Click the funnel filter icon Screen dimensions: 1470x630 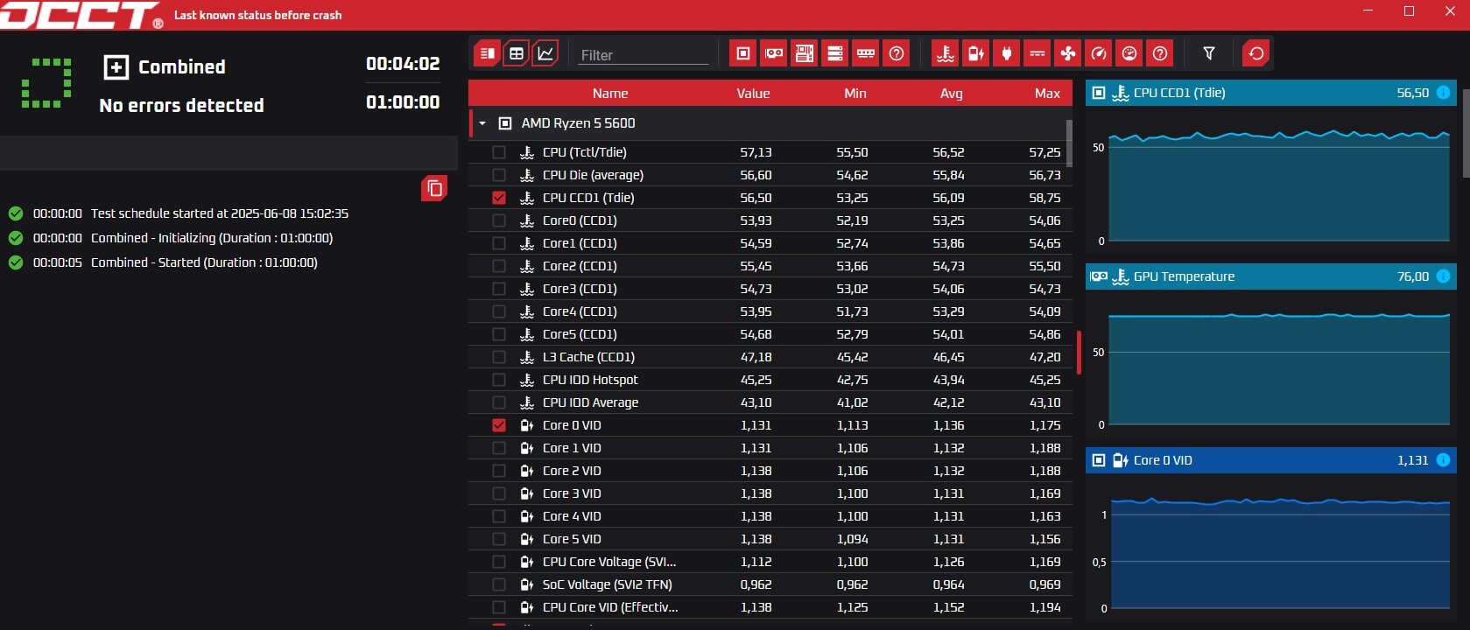coord(1209,53)
